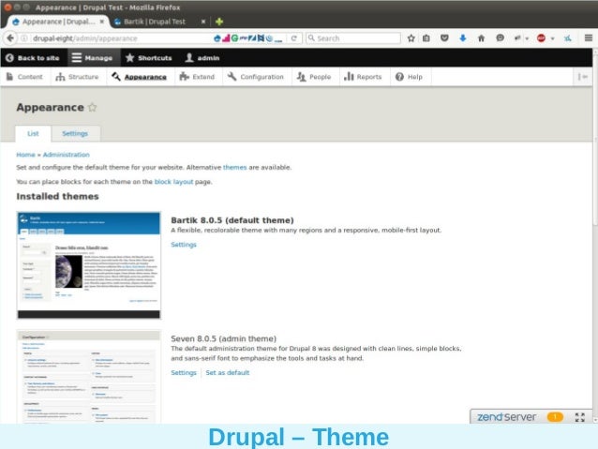The height and width of the screenshot is (449, 598).
Task: Open the admin user menu
Action: (x=202, y=58)
